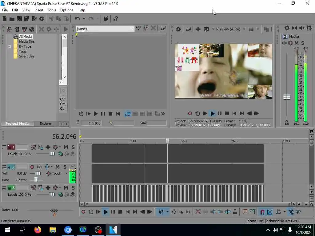Open Firefox from the taskbar

tap(38, 230)
